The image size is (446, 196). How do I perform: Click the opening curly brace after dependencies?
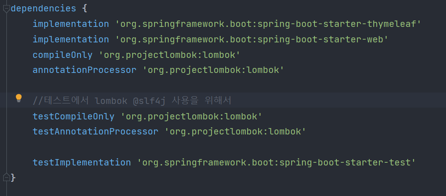(85, 9)
